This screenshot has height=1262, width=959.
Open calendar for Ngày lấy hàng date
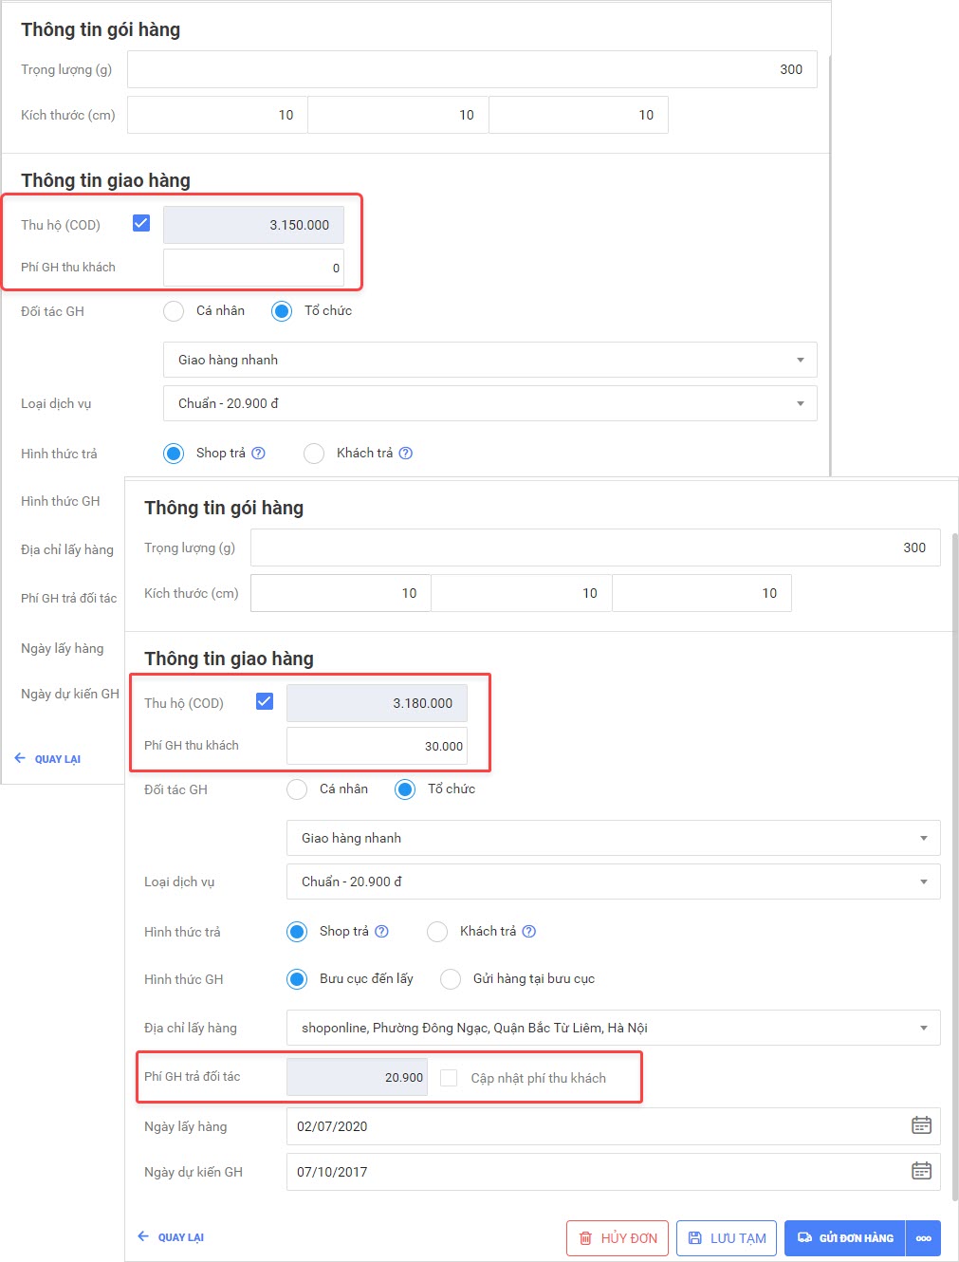pyautogui.click(x=921, y=1125)
